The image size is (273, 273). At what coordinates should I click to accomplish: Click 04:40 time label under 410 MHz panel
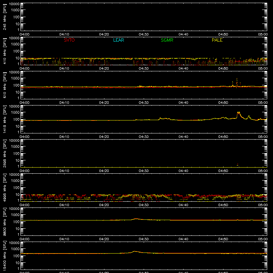click(x=183, y=69)
